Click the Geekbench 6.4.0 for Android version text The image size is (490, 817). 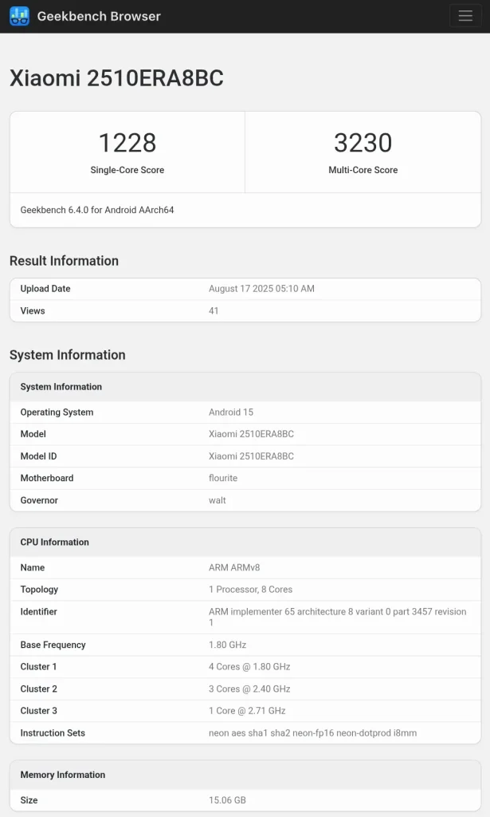click(x=97, y=211)
